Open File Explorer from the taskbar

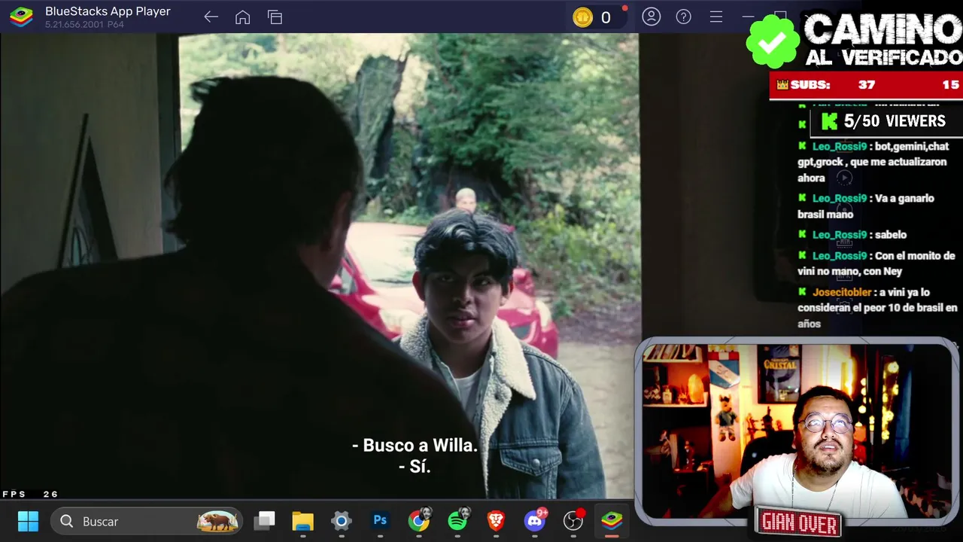302,521
